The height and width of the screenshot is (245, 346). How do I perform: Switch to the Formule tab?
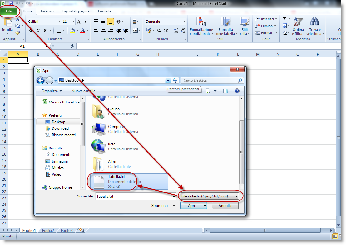(104, 11)
